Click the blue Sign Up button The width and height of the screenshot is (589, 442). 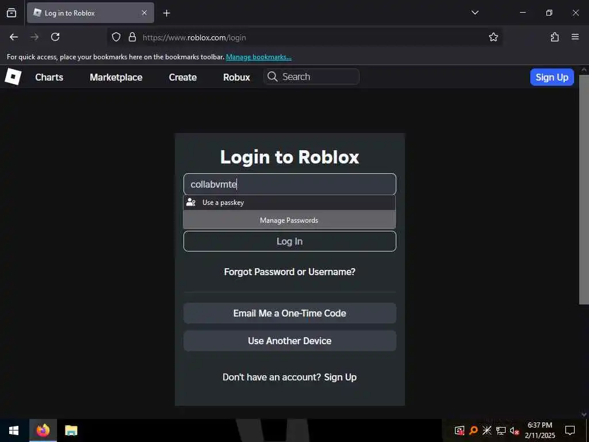click(552, 77)
